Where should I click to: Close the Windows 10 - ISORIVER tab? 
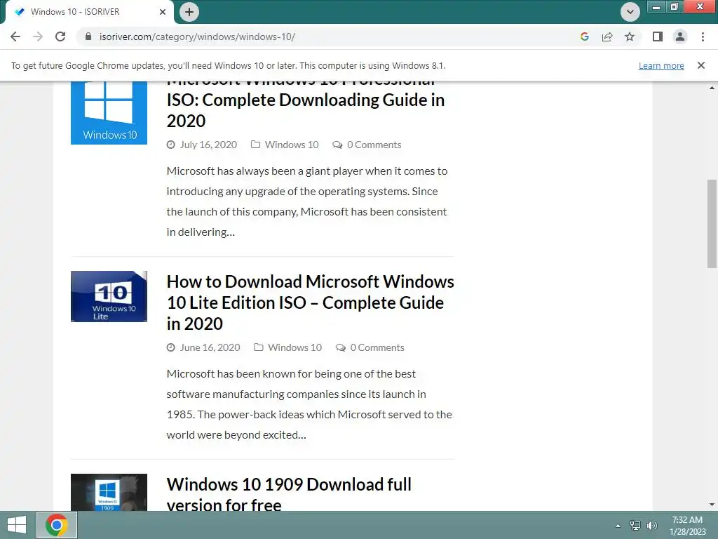click(x=163, y=12)
